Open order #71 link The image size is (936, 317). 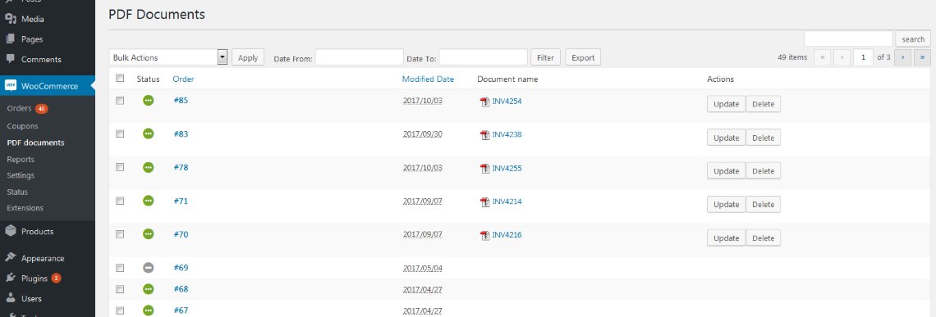pos(181,202)
